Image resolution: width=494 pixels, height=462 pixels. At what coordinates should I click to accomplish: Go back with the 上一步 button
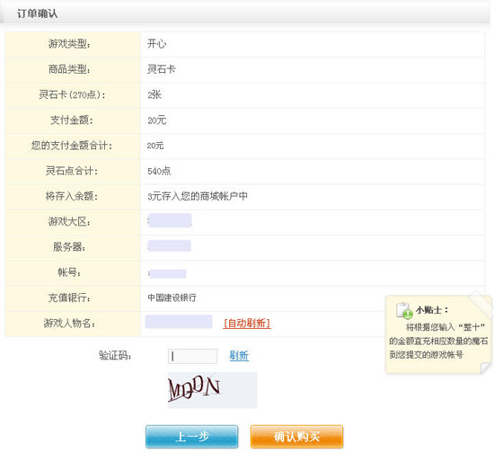(x=192, y=437)
